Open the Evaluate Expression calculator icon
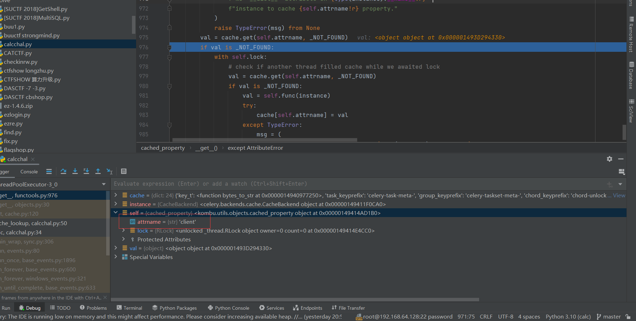The height and width of the screenshot is (321, 636). click(x=124, y=171)
